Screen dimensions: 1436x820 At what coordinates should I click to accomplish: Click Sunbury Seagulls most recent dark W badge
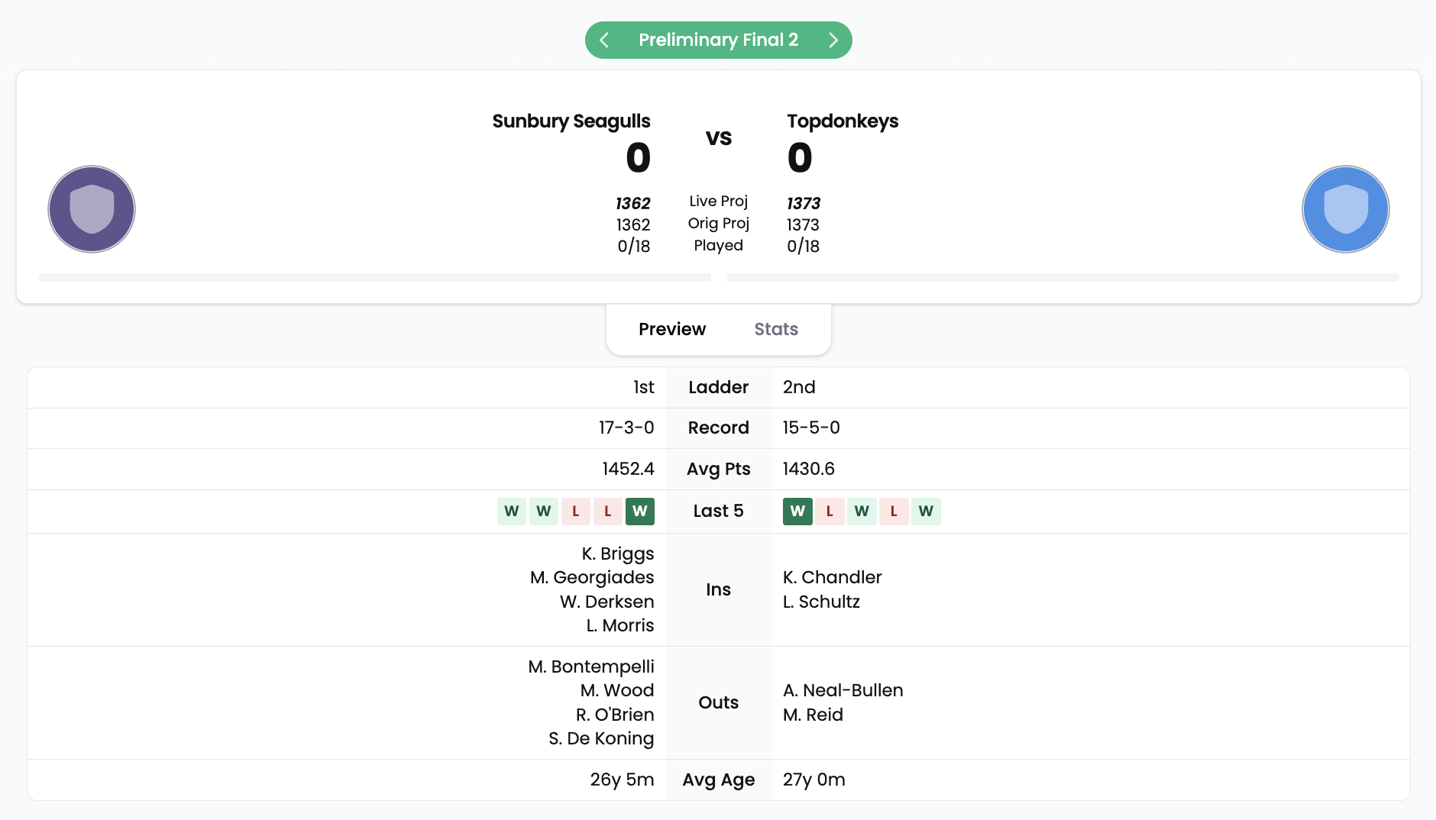coord(640,512)
